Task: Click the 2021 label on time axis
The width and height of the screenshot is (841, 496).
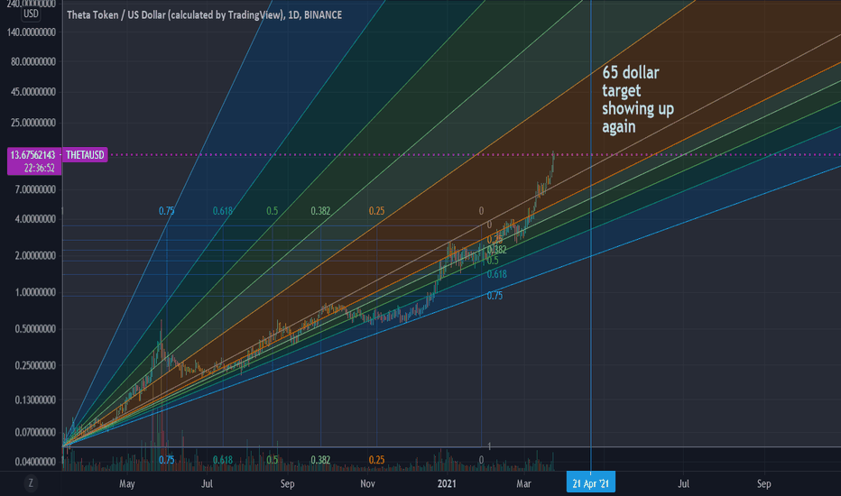Action: tap(447, 483)
